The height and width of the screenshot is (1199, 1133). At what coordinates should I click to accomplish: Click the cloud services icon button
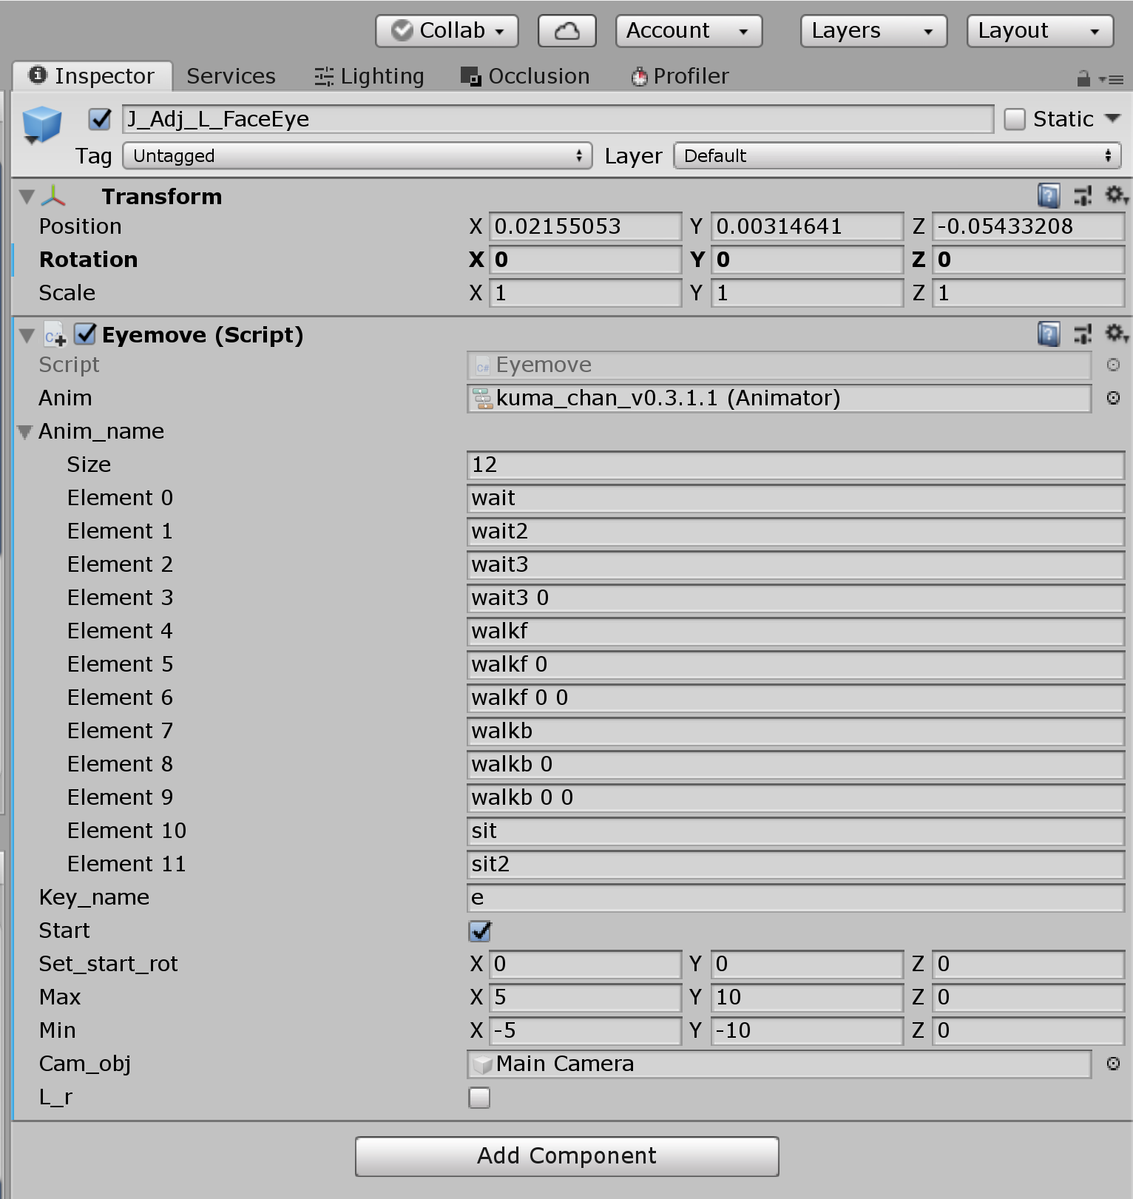pyautogui.click(x=566, y=31)
